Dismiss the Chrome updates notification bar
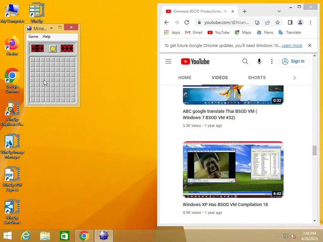Image resolution: width=323 pixels, height=242 pixels. pyautogui.click(x=310, y=45)
